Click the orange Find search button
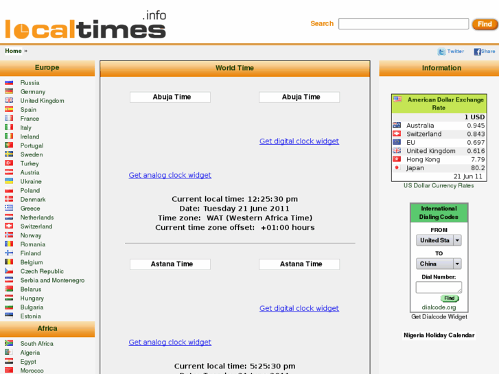Viewport: 499px width, 374px height. tap(485, 24)
